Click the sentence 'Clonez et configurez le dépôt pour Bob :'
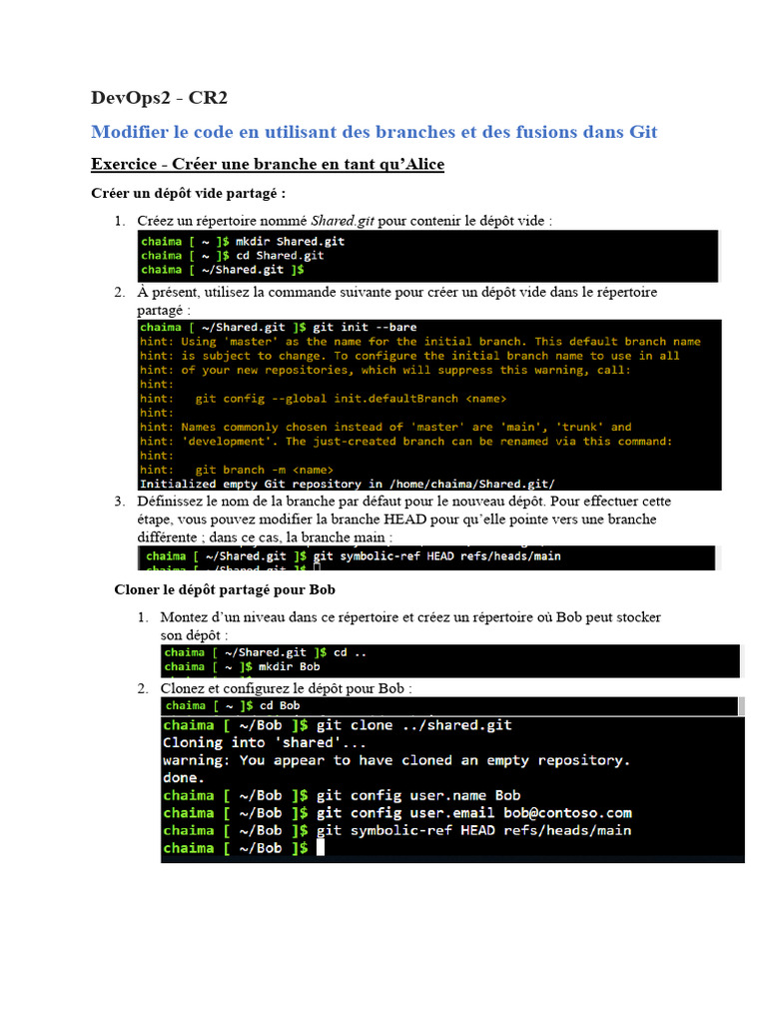The height and width of the screenshot is (1023, 767). pyautogui.click(x=287, y=688)
